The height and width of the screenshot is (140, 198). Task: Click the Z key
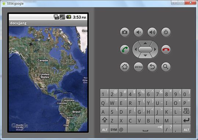point(114,120)
